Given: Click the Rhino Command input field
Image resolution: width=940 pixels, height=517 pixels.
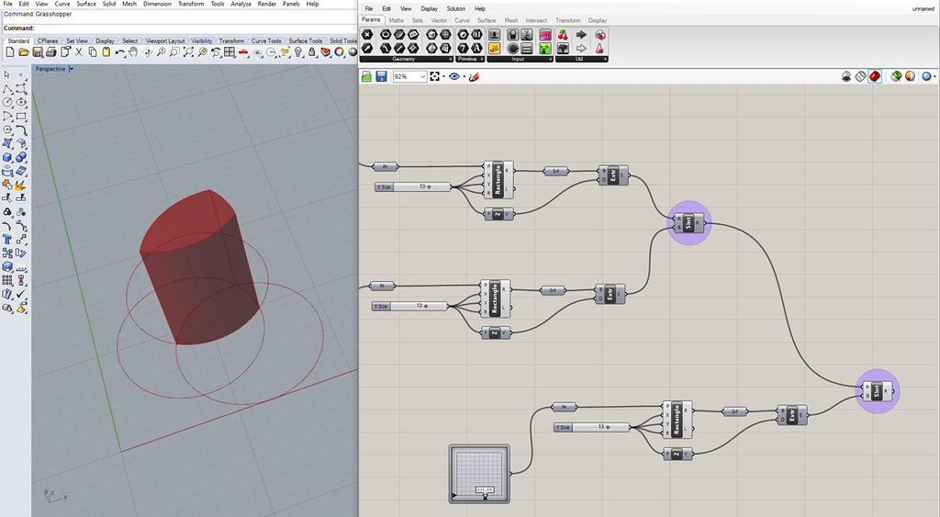Looking at the screenshot, I should click(x=184, y=28).
